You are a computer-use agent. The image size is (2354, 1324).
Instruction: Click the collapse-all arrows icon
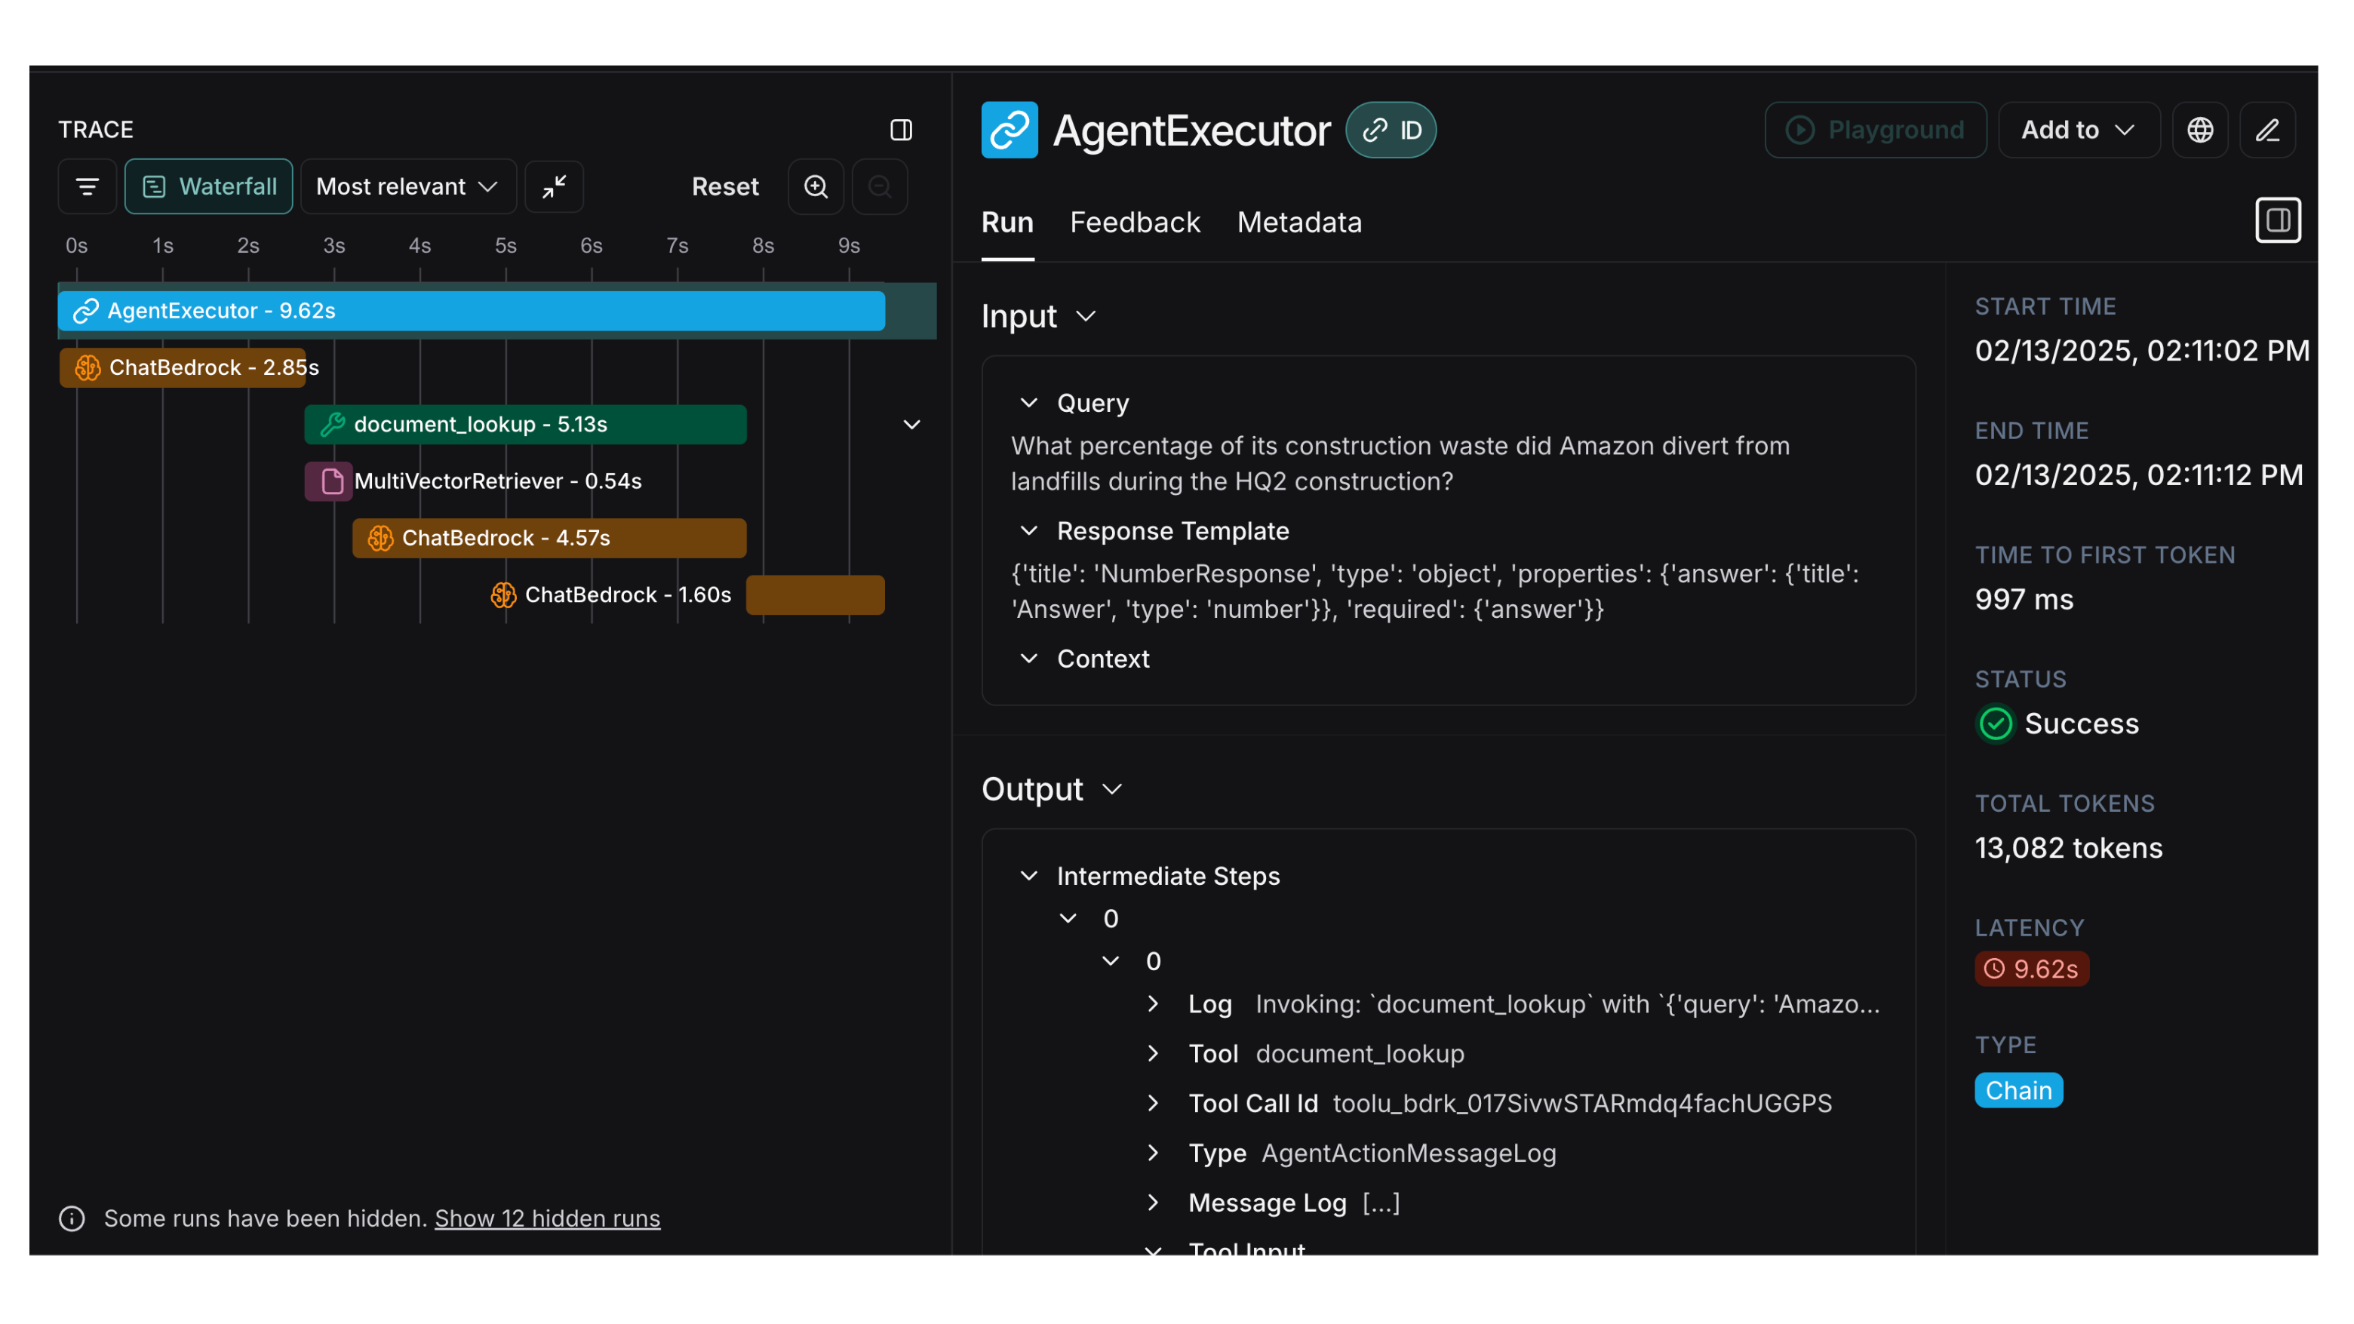coord(554,186)
